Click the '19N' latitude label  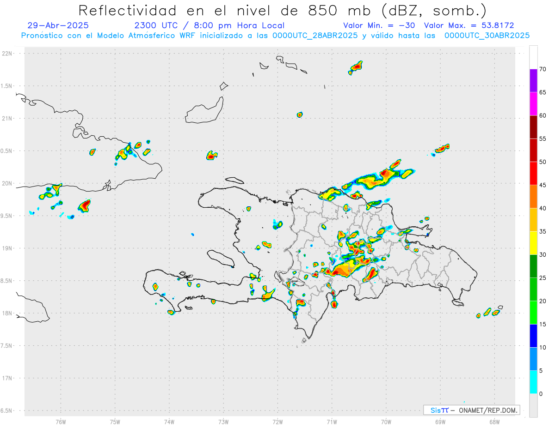[x=7, y=248]
